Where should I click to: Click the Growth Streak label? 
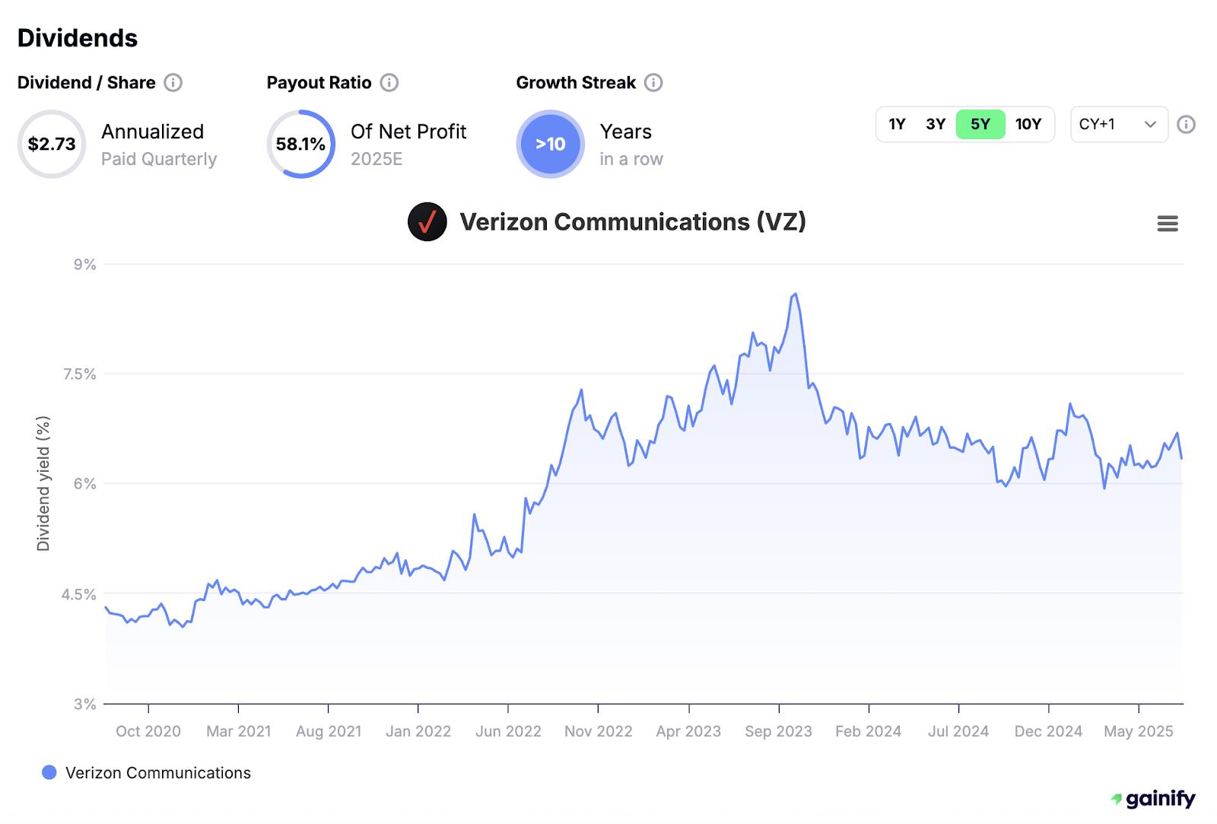(576, 82)
